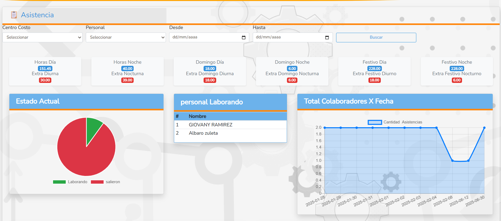Screen dimensions: 501x221
Task: Toggle the Cantidad Asistencias chart legend
Action: tap(395, 122)
